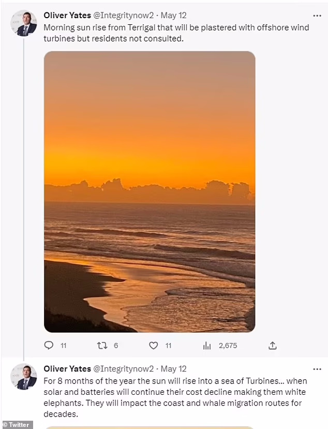The width and height of the screenshot is (328, 429).
Task: Open the more options menu on the first tweet
Action: pyautogui.click(x=317, y=16)
